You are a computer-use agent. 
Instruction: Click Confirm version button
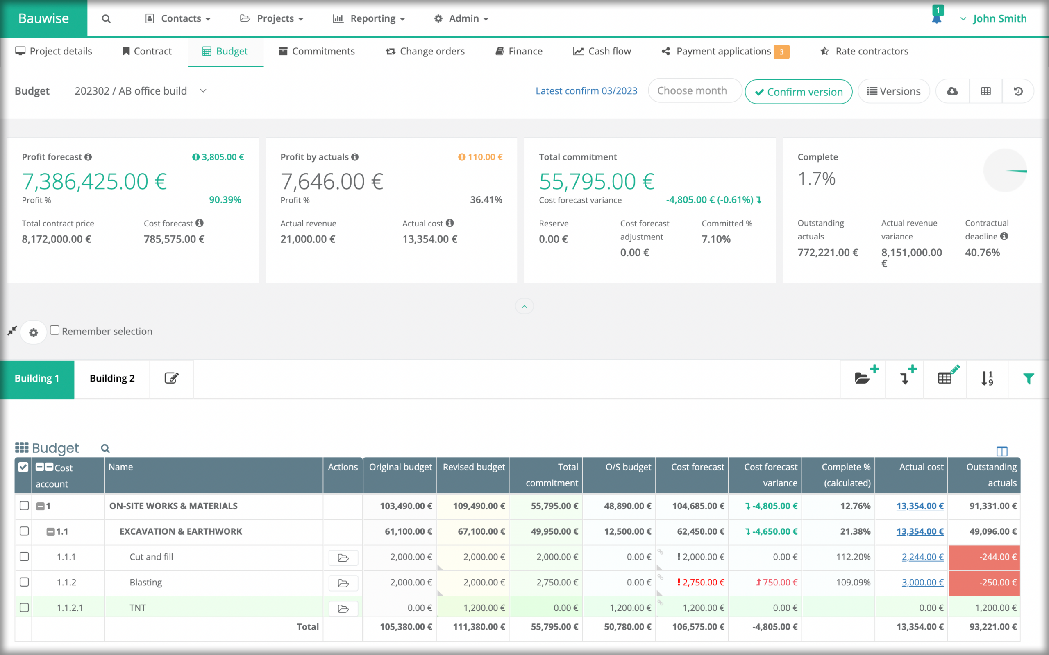click(799, 90)
